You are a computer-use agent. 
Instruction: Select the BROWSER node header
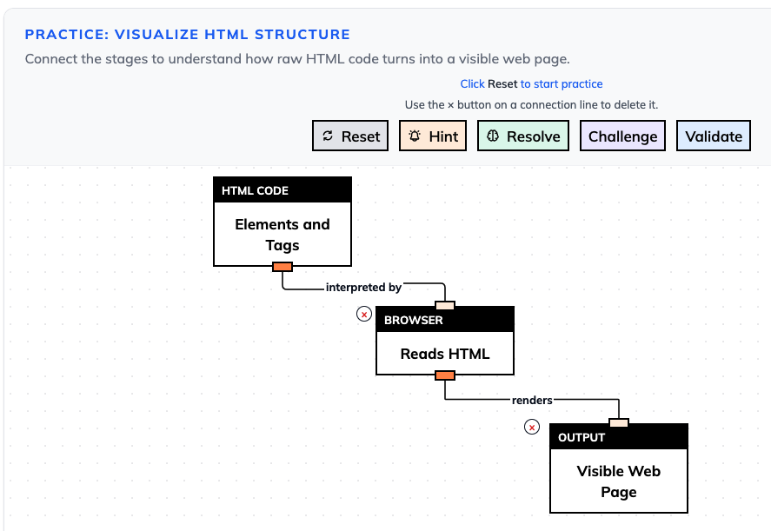pos(445,320)
